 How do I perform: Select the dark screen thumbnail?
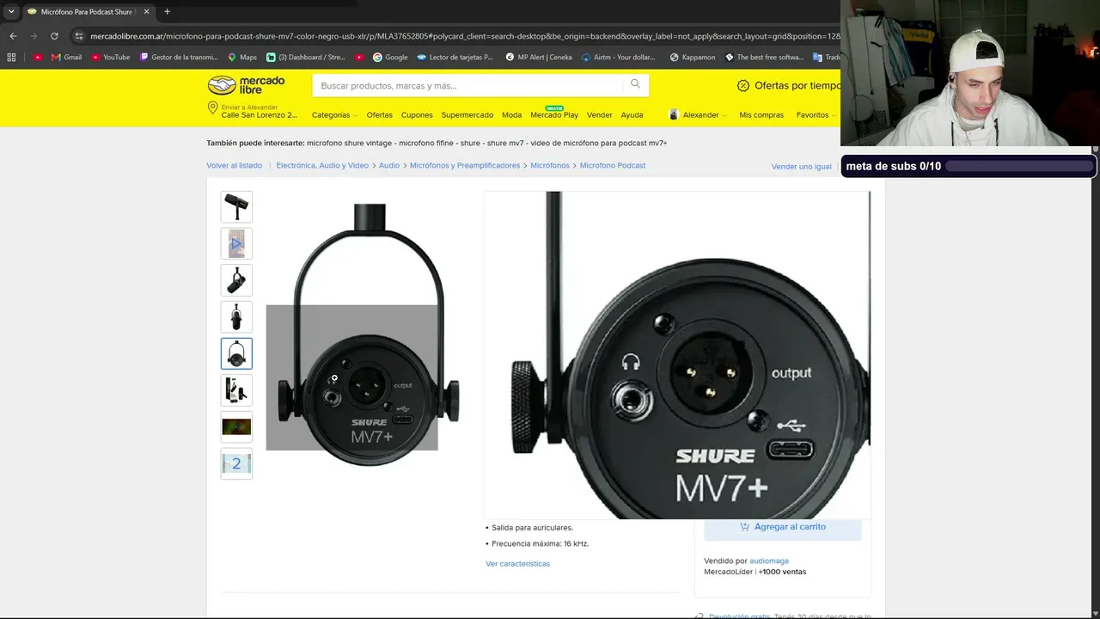point(236,426)
